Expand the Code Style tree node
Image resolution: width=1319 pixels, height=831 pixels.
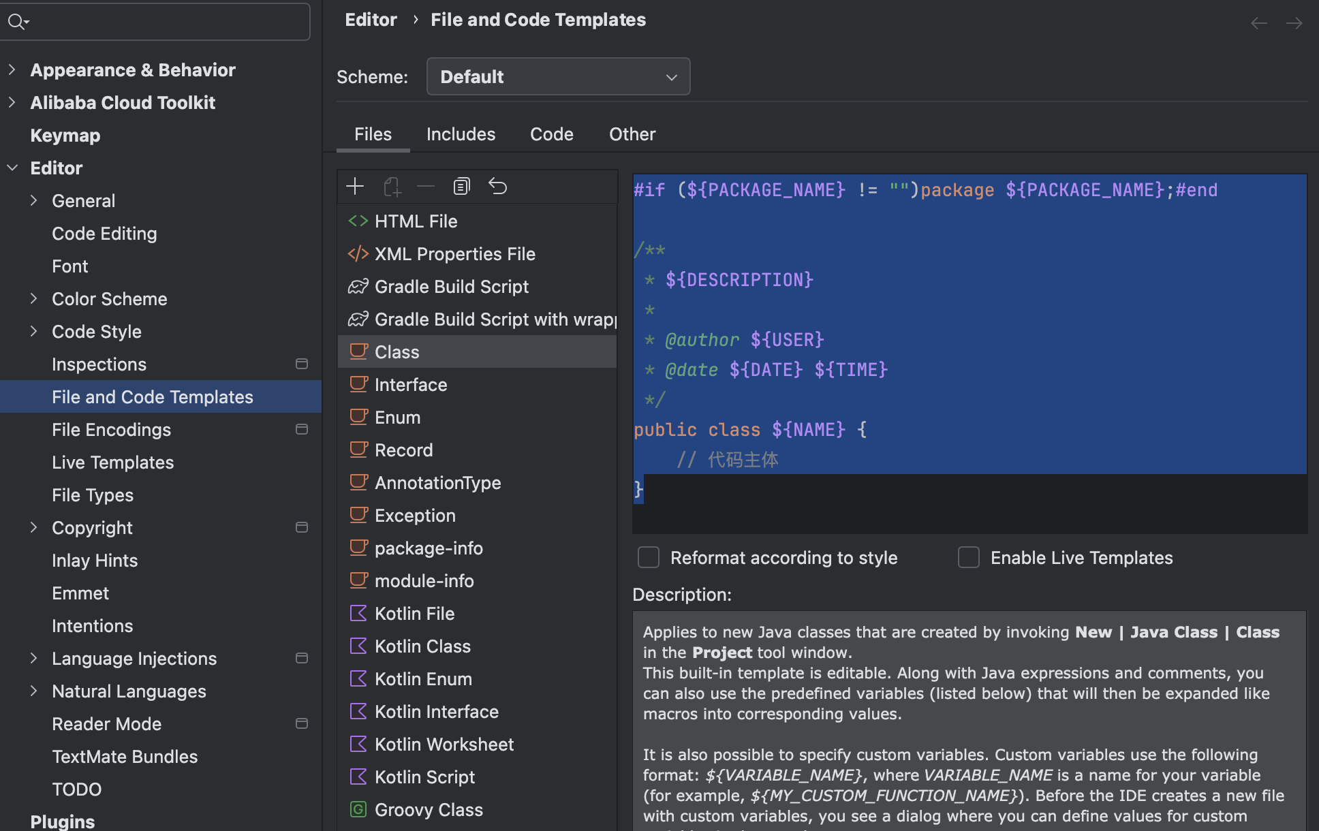[x=34, y=332]
